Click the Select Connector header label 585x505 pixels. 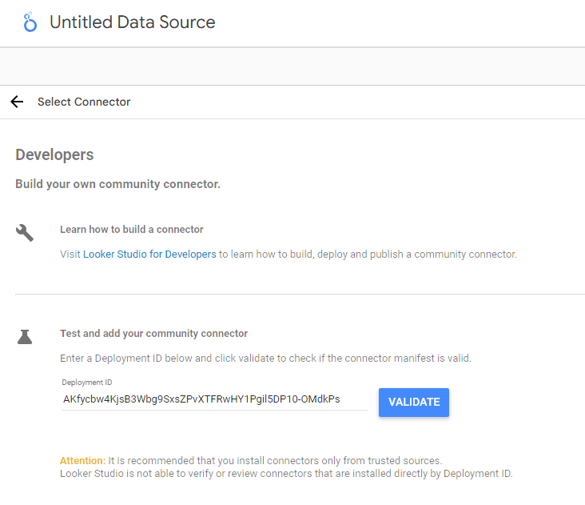point(84,102)
